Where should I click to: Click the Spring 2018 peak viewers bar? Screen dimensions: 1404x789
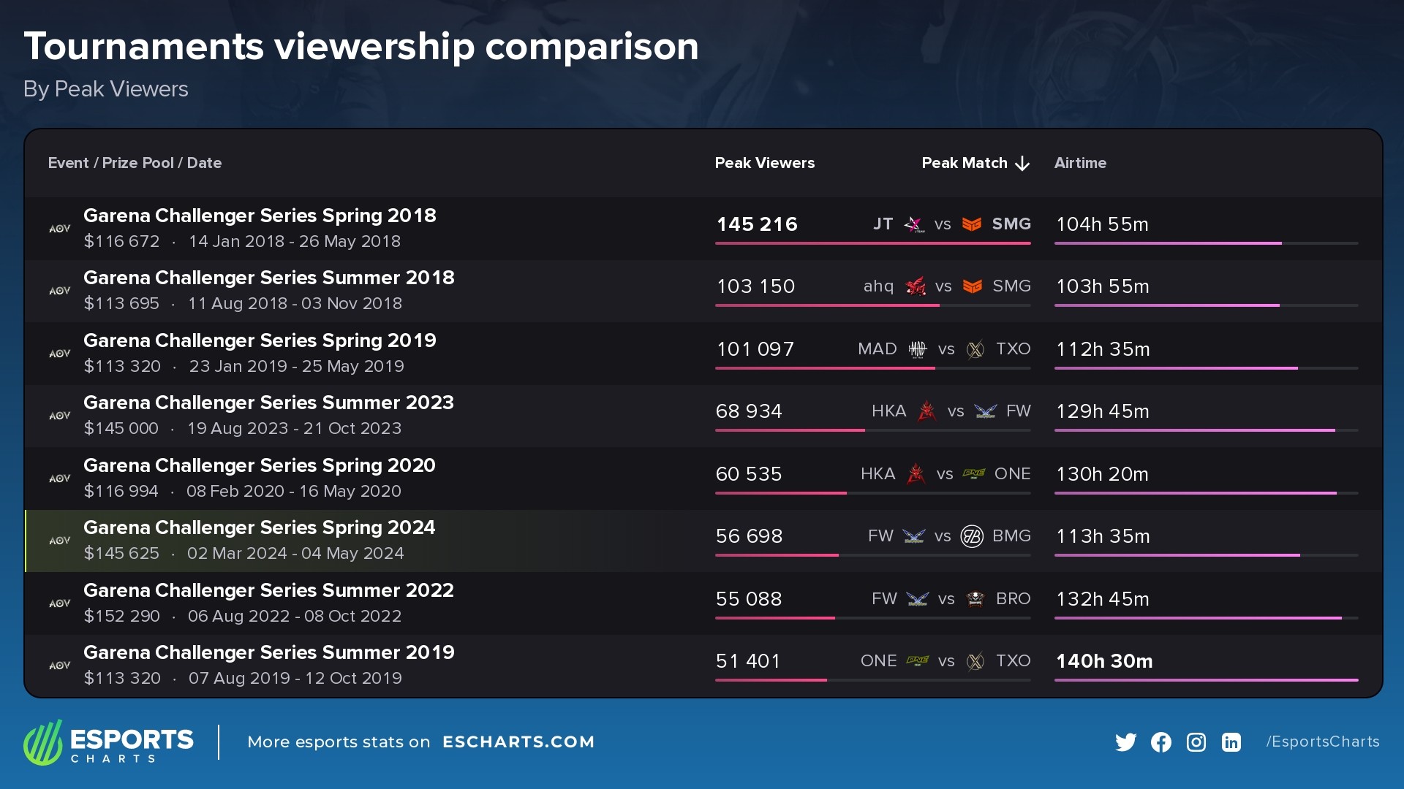pyautogui.click(x=872, y=243)
